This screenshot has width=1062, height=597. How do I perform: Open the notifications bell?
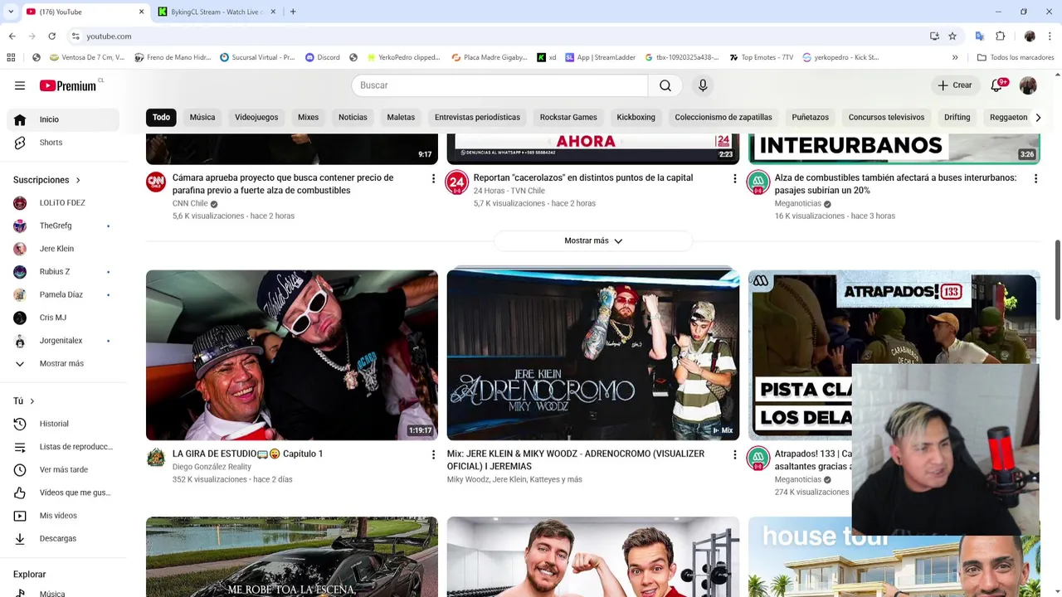point(996,85)
